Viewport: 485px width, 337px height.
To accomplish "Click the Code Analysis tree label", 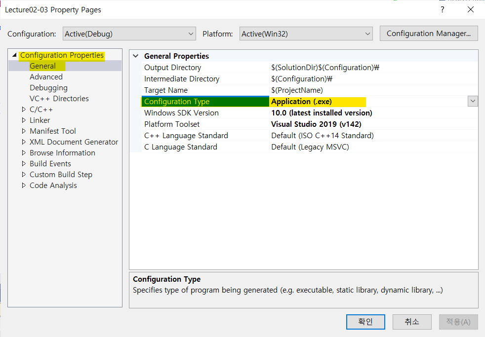I will click(53, 186).
